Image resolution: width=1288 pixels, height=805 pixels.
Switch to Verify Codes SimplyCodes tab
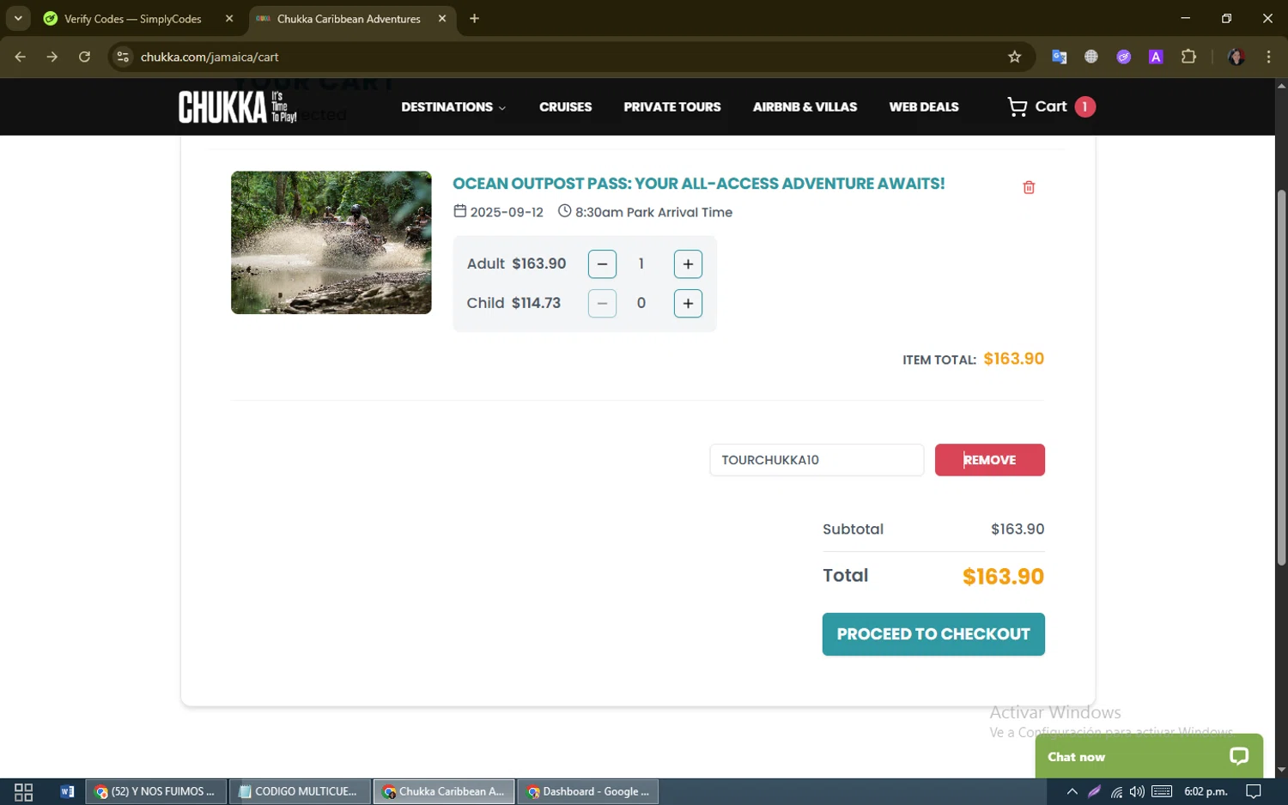133,19
